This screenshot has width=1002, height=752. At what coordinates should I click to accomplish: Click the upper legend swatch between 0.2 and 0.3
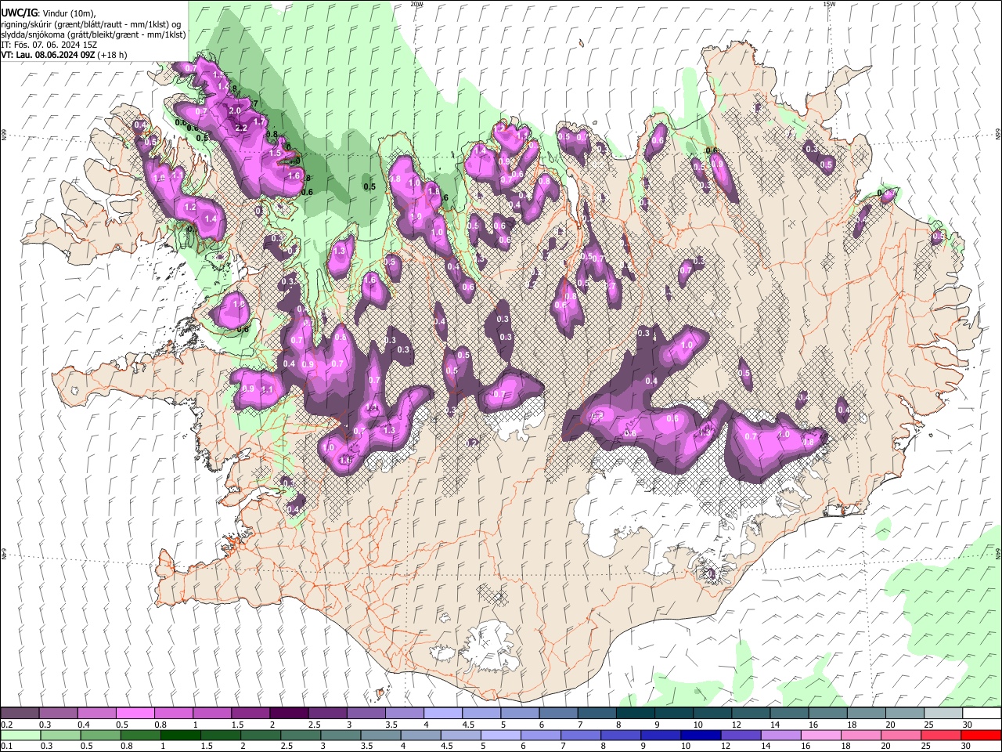click(x=20, y=714)
